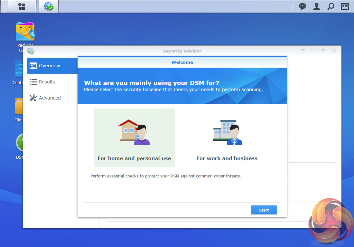This screenshot has width=354, height=247.
Task: Click the Welcome dialog title
Action: coord(182,62)
